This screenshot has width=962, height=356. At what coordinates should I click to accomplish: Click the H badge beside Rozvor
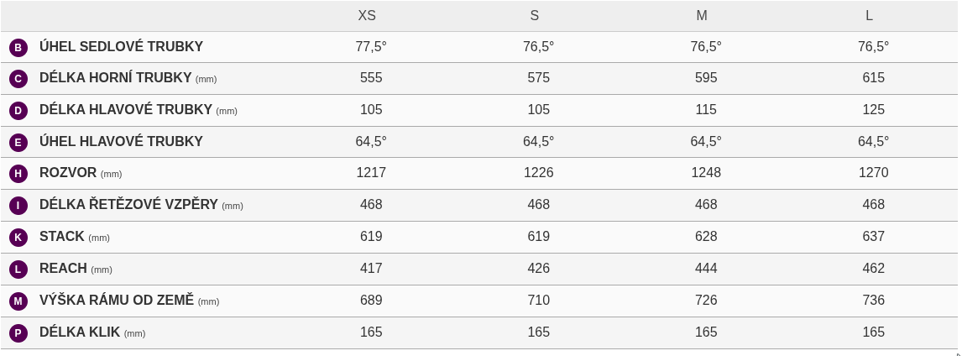tap(18, 174)
